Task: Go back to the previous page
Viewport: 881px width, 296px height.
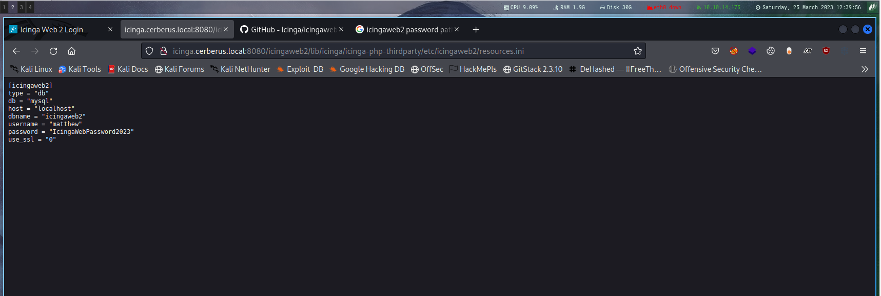Action: [16, 51]
